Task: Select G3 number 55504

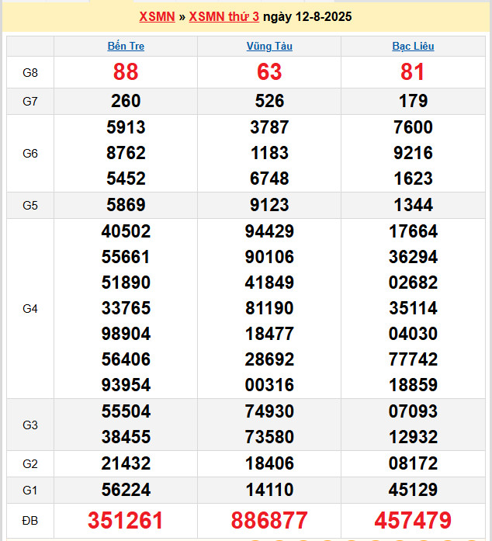Action: tap(126, 411)
